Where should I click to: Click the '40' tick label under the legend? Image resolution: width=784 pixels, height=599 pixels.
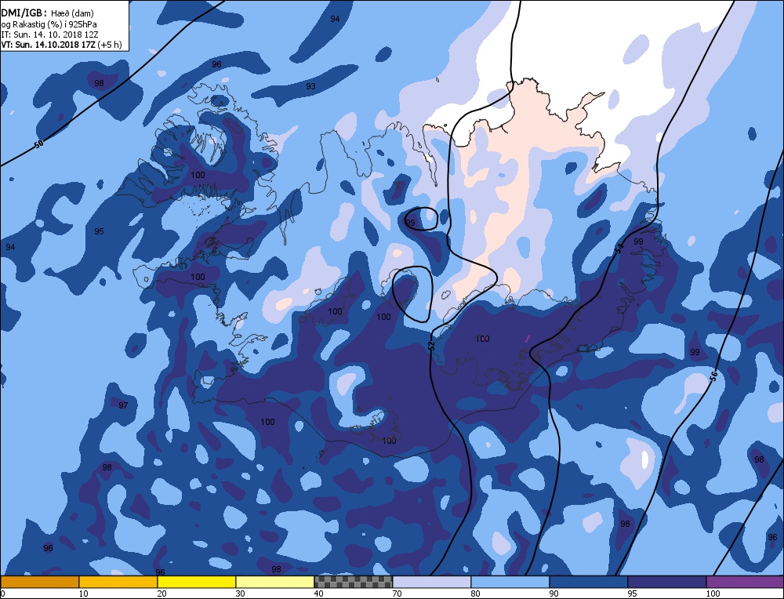[x=318, y=594]
